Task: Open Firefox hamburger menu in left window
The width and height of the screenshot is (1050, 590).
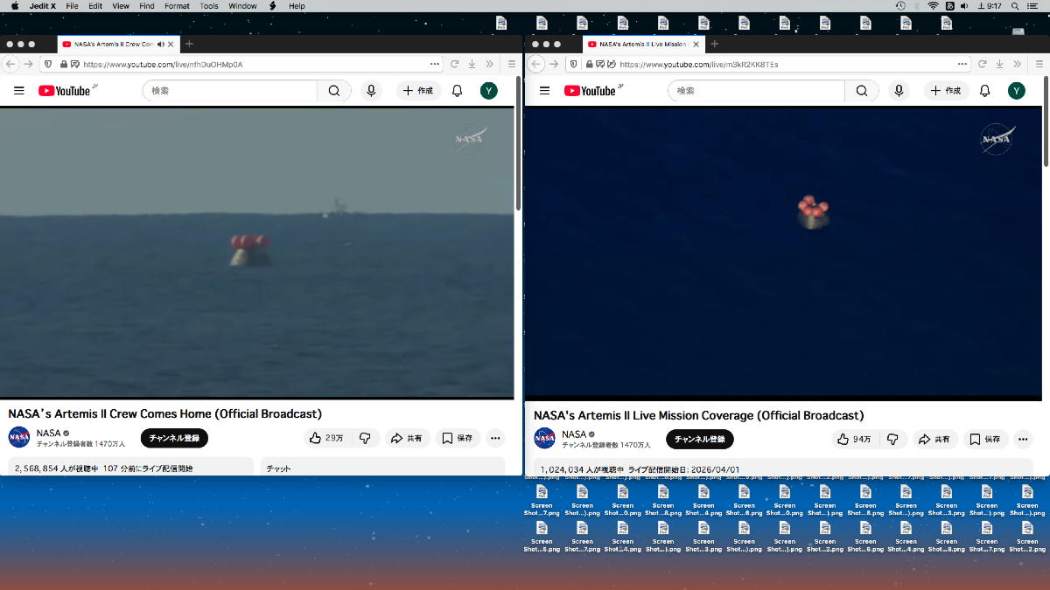Action: pyautogui.click(x=512, y=64)
